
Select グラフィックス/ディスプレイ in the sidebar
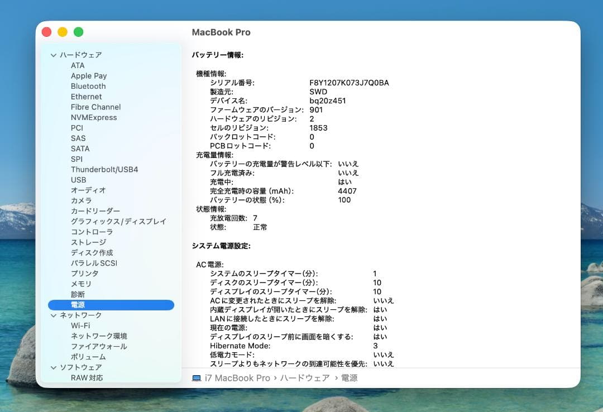pos(117,221)
